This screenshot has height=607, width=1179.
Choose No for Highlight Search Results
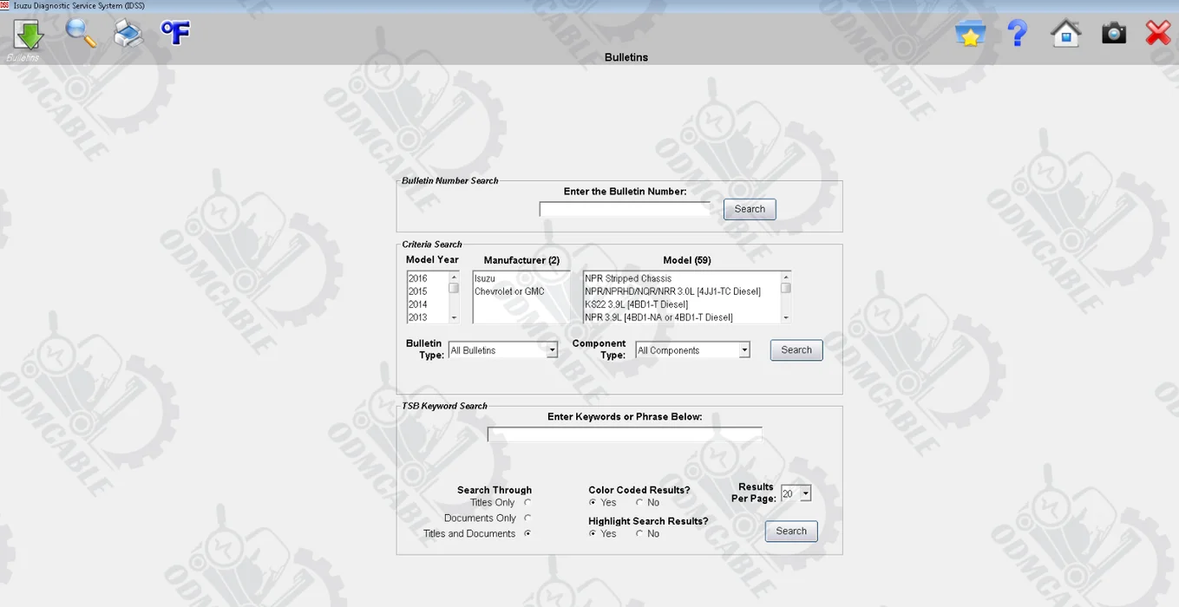(639, 533)
